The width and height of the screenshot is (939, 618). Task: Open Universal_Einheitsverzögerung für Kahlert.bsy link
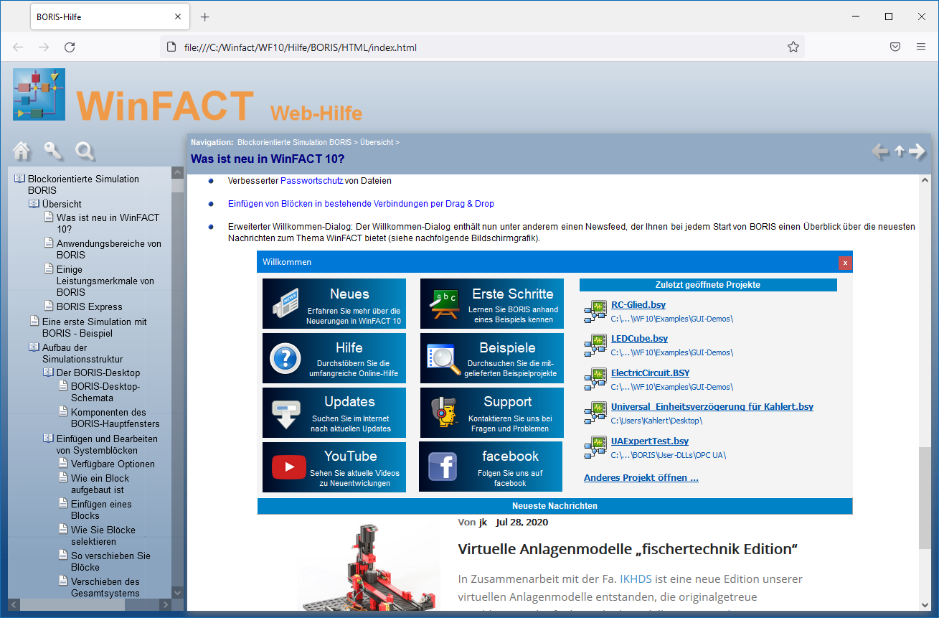[x=712, y=406]
